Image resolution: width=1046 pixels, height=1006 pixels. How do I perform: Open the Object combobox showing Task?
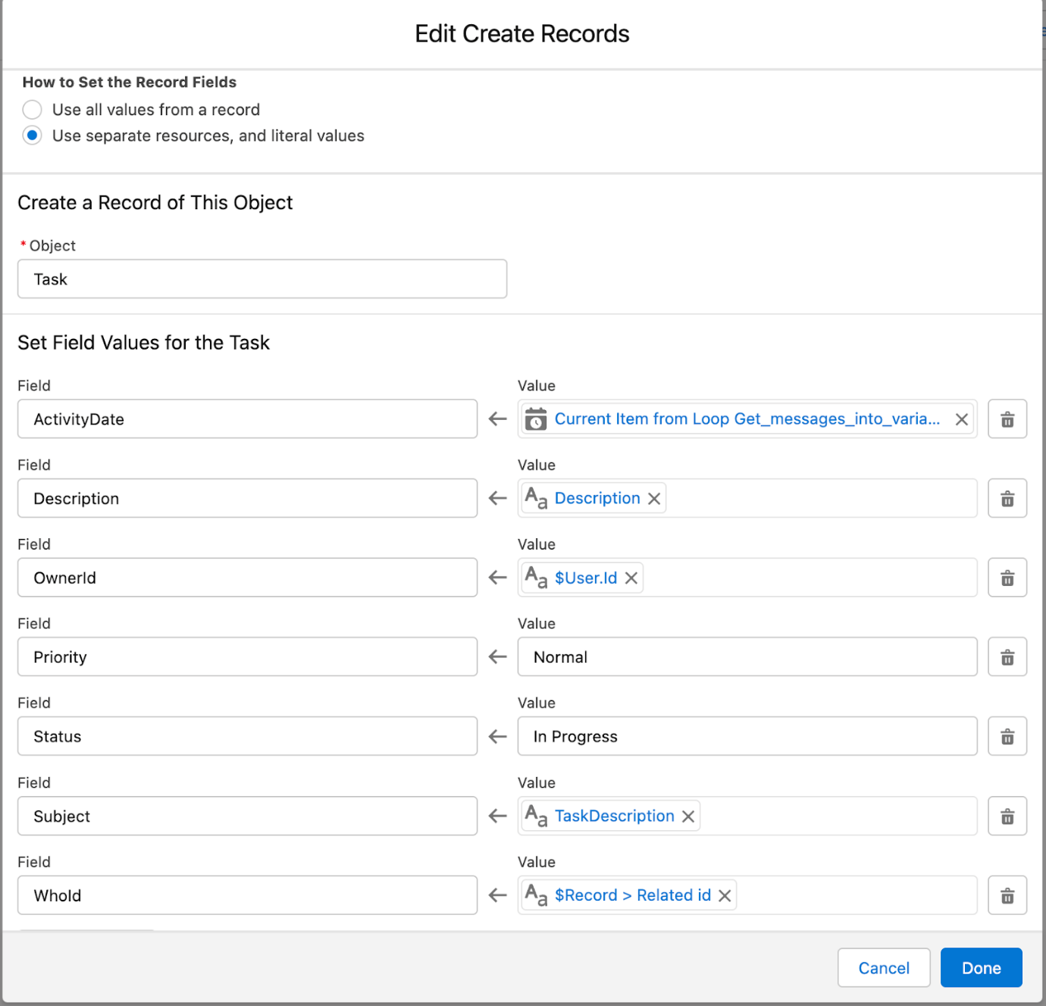(262, 279)
